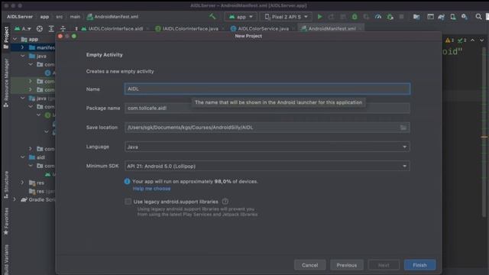
Task: Click help question mark beside legacy libraries
Action: click(x=225, y=202)
